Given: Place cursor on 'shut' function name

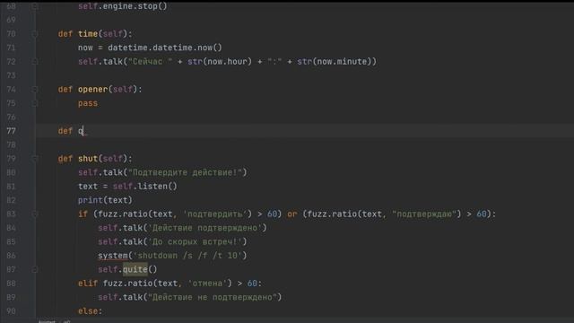Looking at the screenshot, I should pyautogui.click(x=88, y=159).
